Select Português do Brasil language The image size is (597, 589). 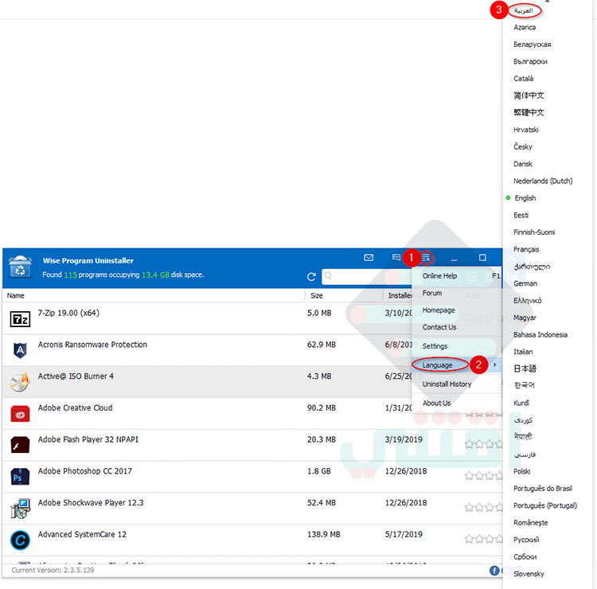click(543, 489)
